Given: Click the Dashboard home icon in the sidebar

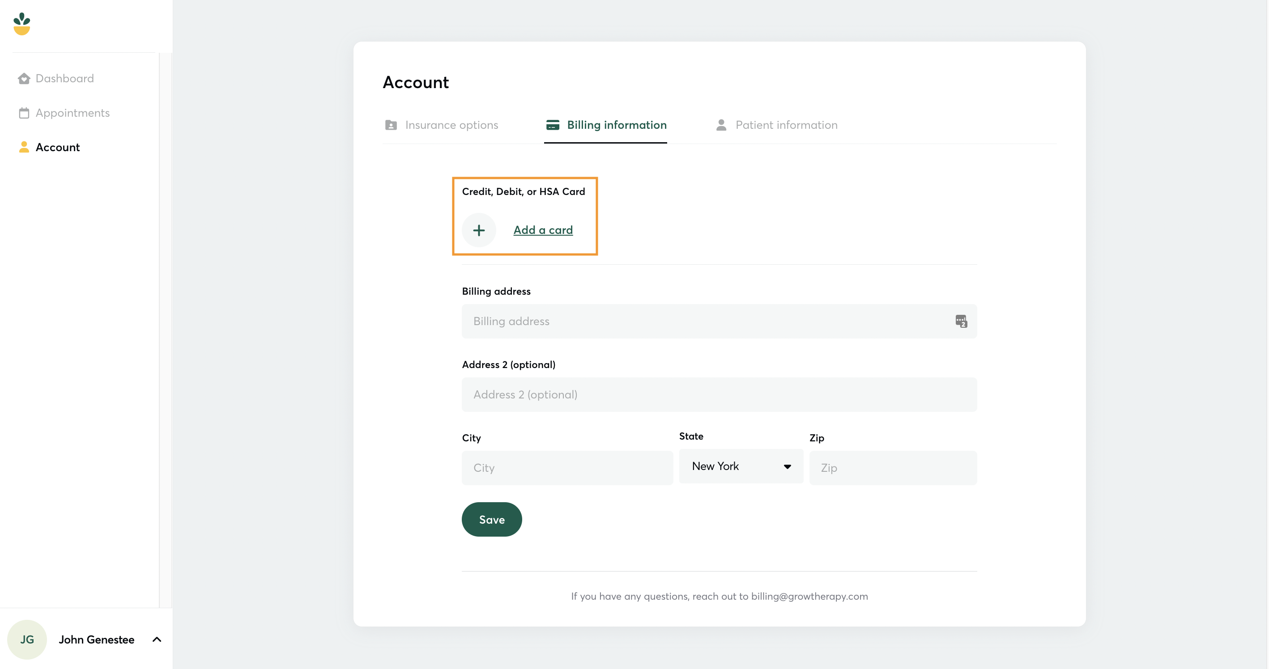Looking at the screenshot, I should tap(24, 79).
